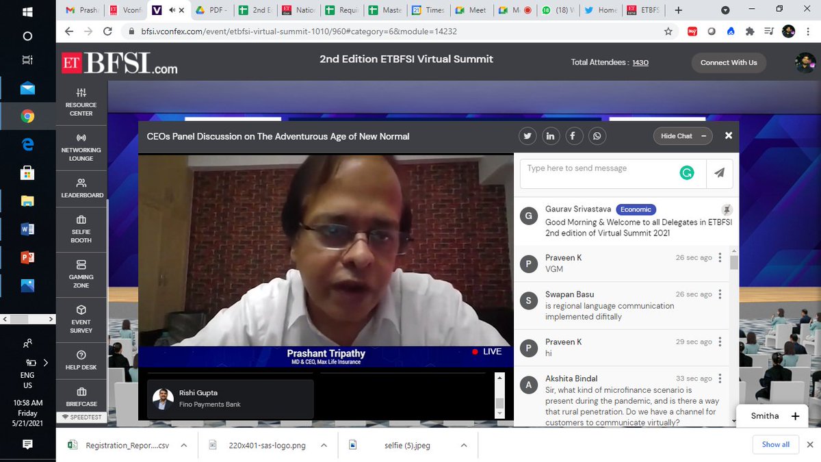Switch to the Twitter Home tab
Image resolution: width=821 pixels, height=462 pixels.
(599, 10)
